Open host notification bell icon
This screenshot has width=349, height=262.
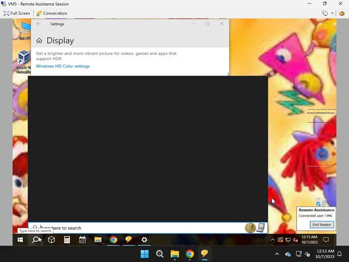pyautogui.click(x=340, y=254)
